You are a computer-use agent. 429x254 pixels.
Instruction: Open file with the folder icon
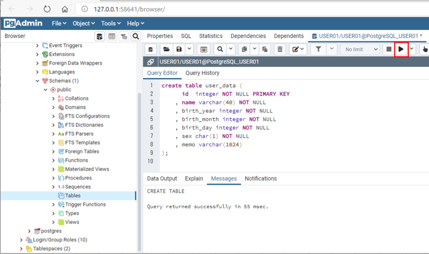pyautogui.click(x=166, y=49)
